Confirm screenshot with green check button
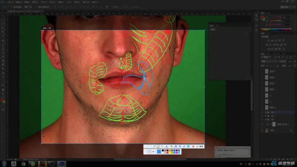Screen dimensions: 297x167 200,146
